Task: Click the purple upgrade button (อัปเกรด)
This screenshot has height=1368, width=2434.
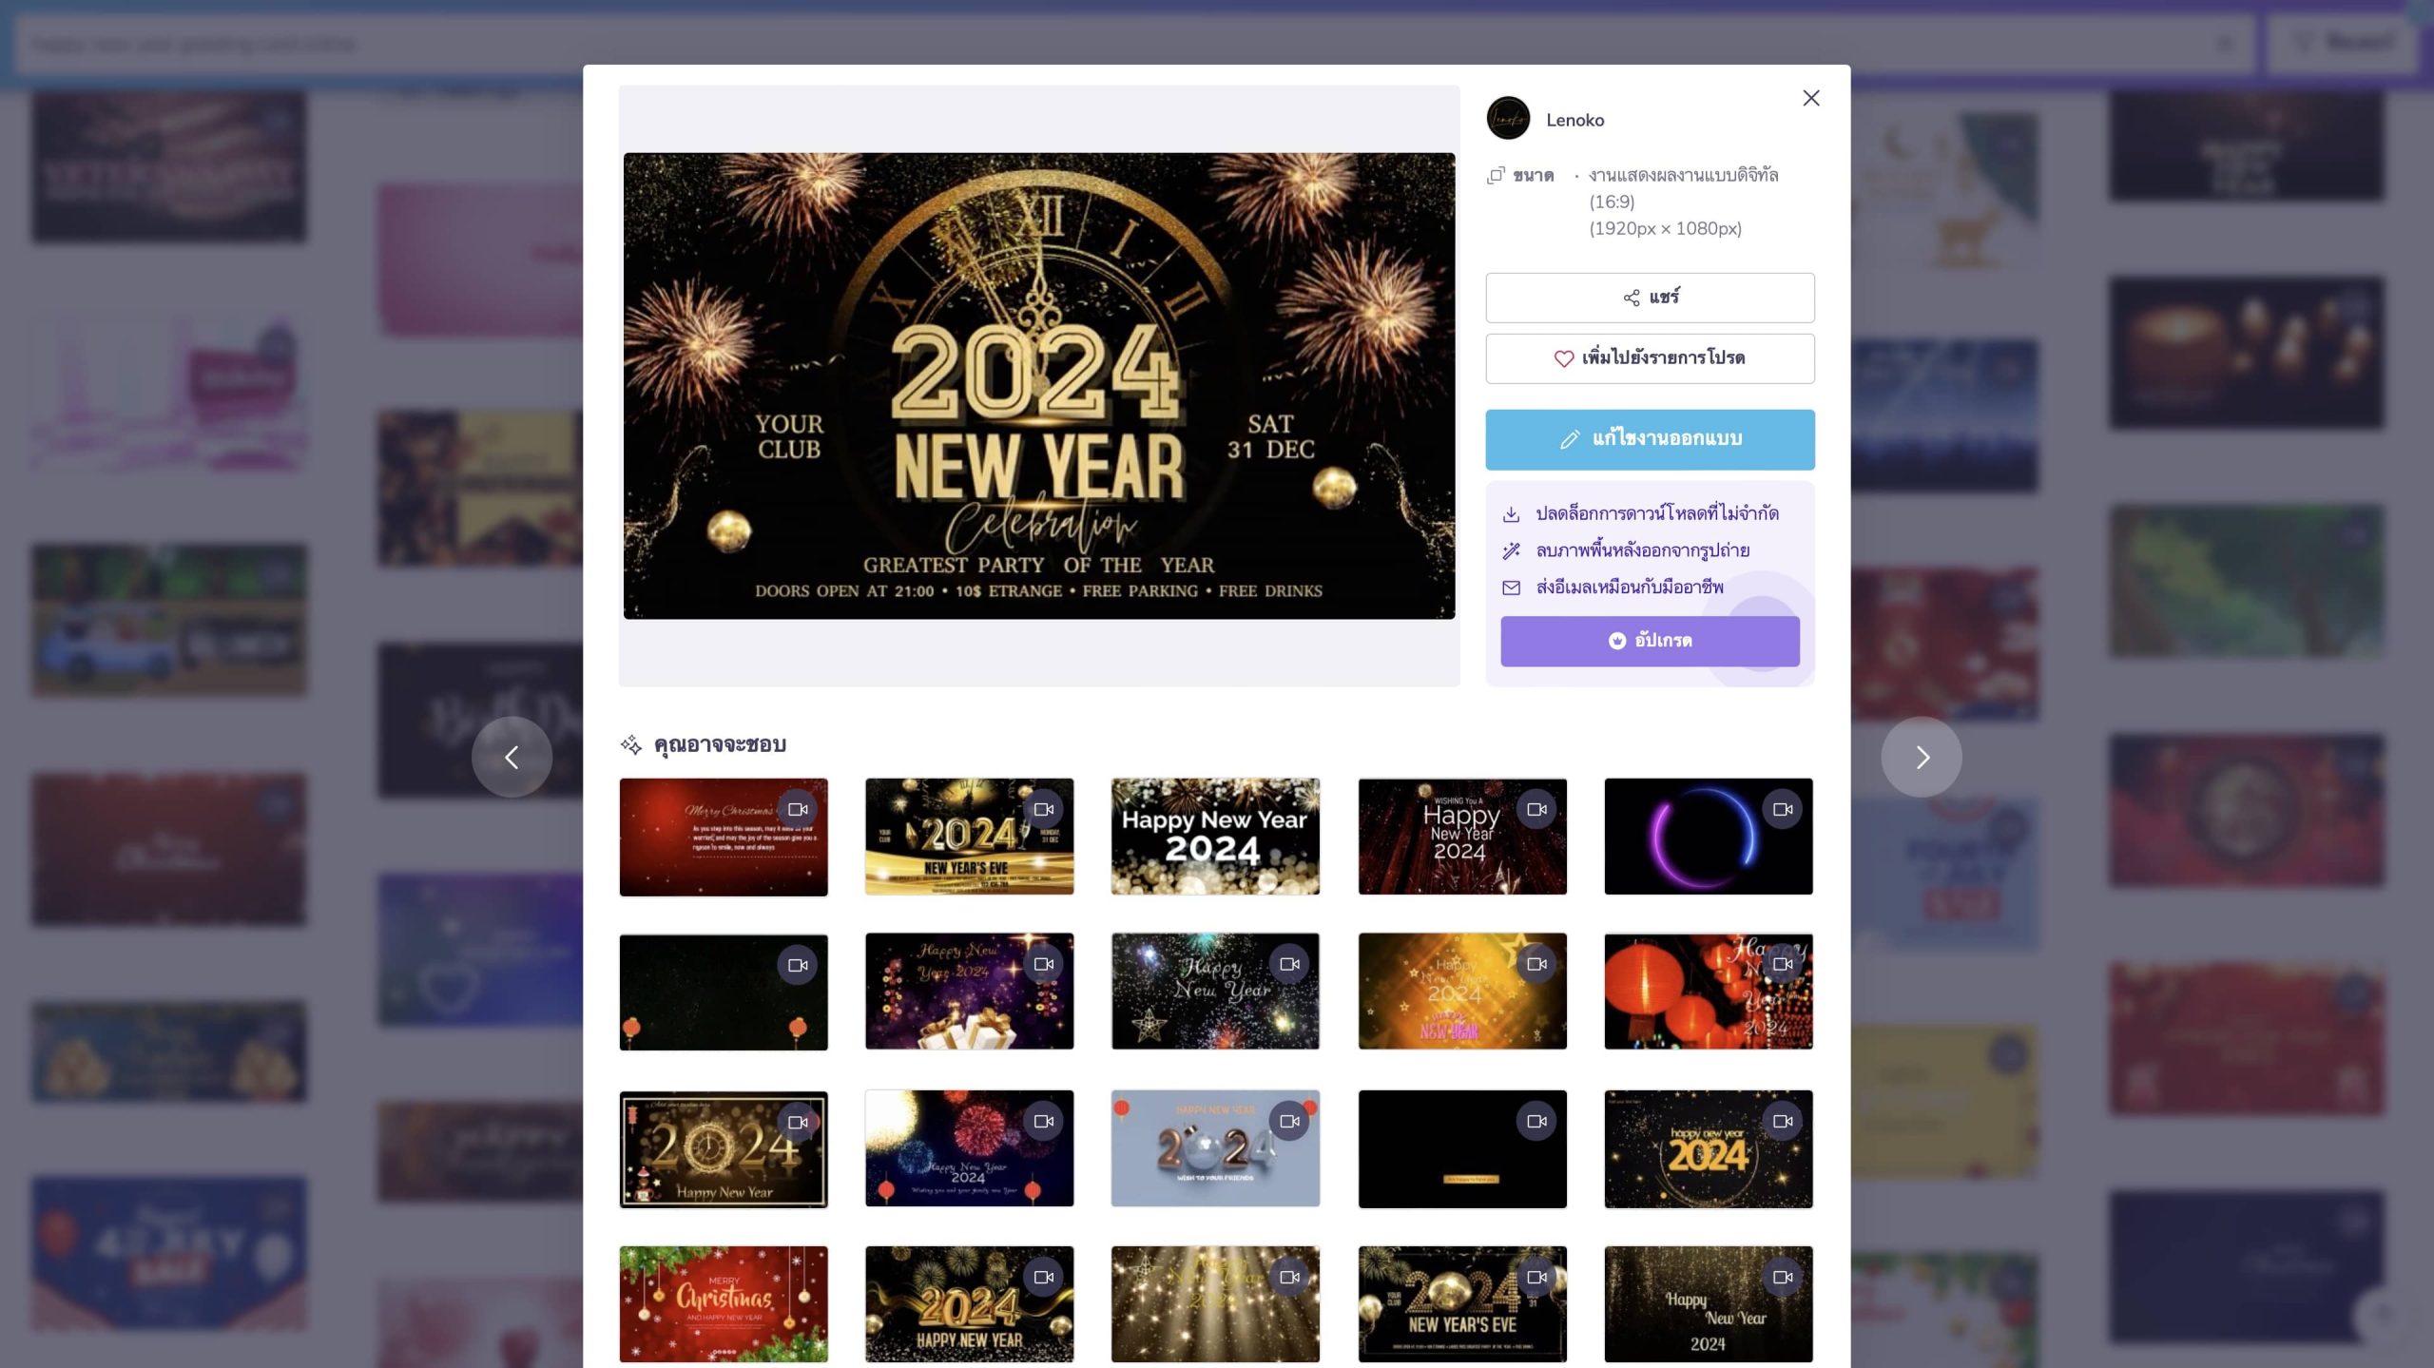Action: click(1650, 641)
